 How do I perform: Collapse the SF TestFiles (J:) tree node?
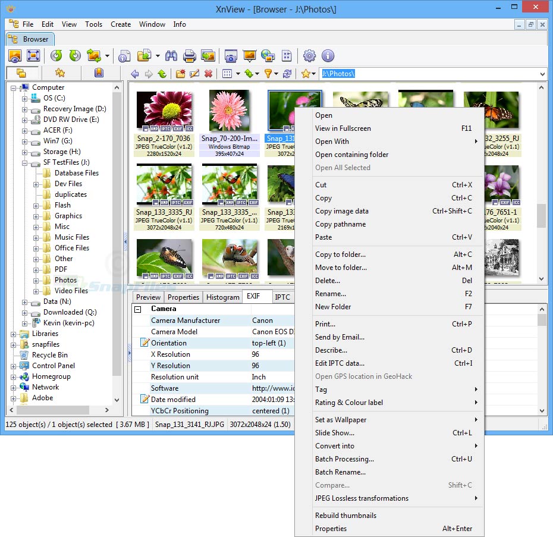(x=25, y=162)
